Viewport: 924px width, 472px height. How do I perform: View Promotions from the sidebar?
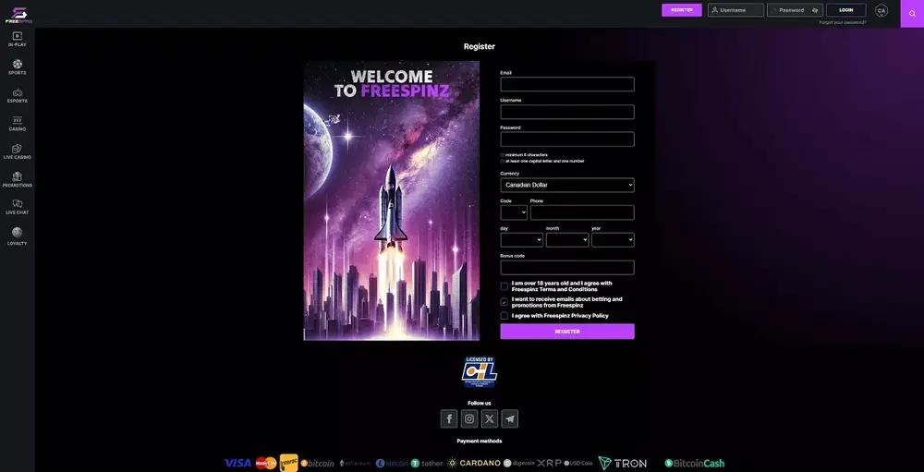(x=17, y=180)
